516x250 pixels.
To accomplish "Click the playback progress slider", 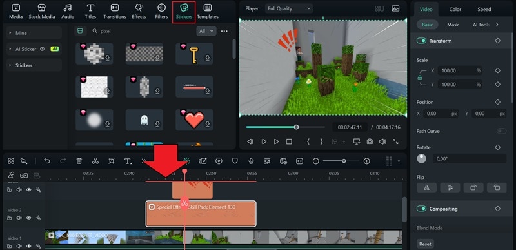I will point(285,127).
